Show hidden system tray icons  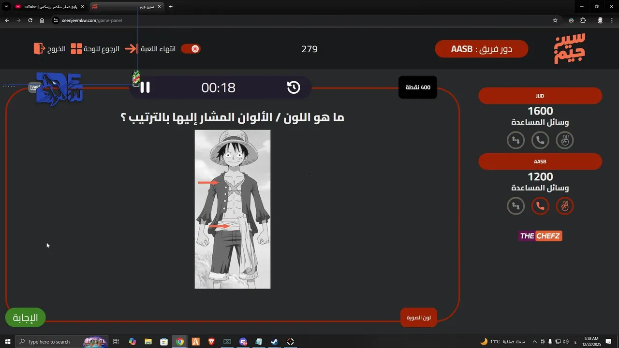[x=534, y=342]
